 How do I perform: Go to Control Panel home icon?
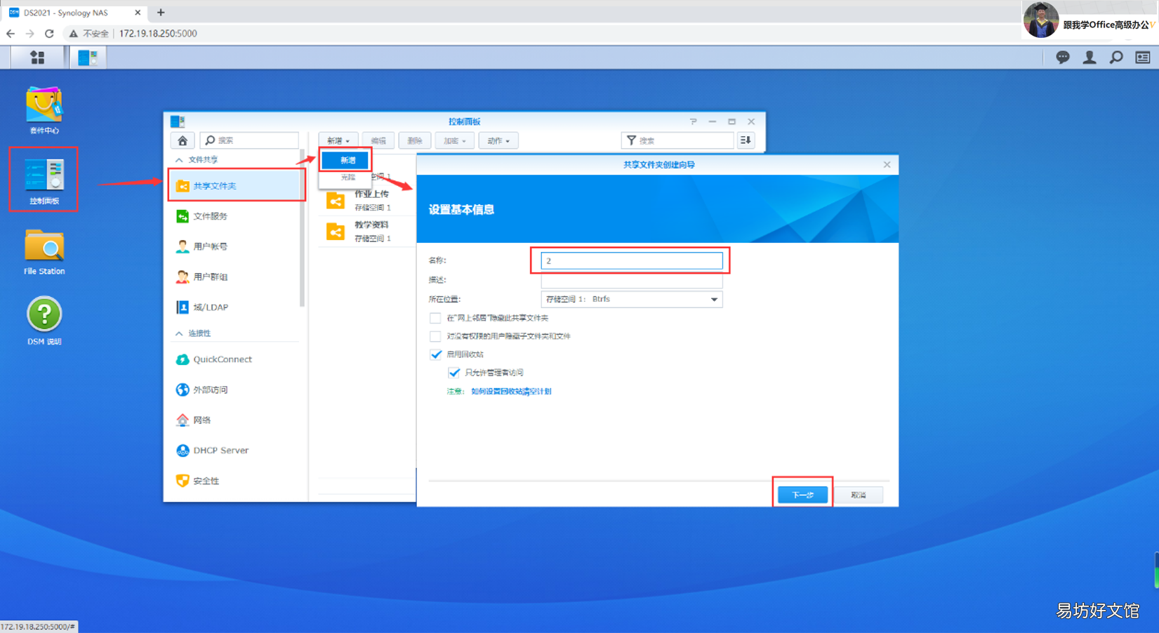coord(183,140)
